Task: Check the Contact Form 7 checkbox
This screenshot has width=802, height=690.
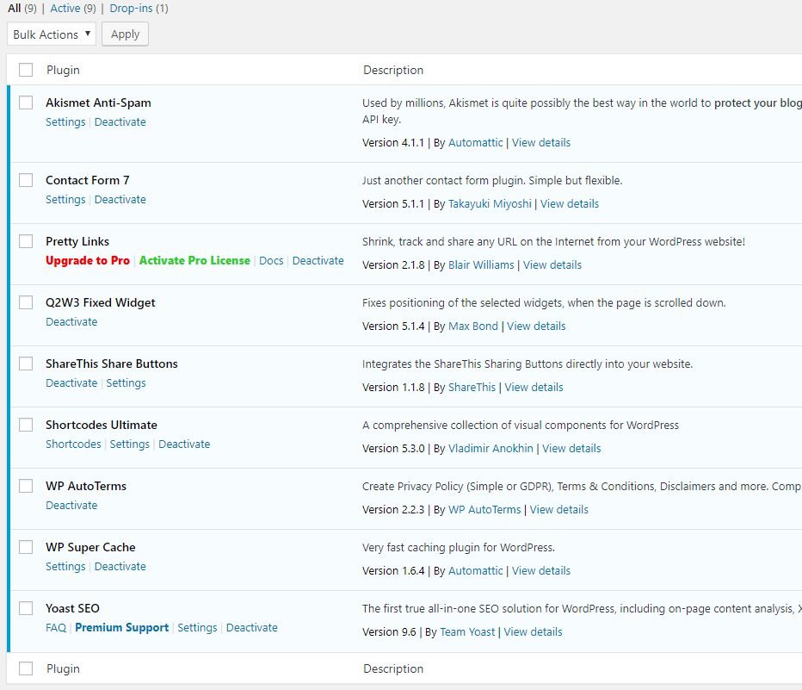Action: click(26, 180)
